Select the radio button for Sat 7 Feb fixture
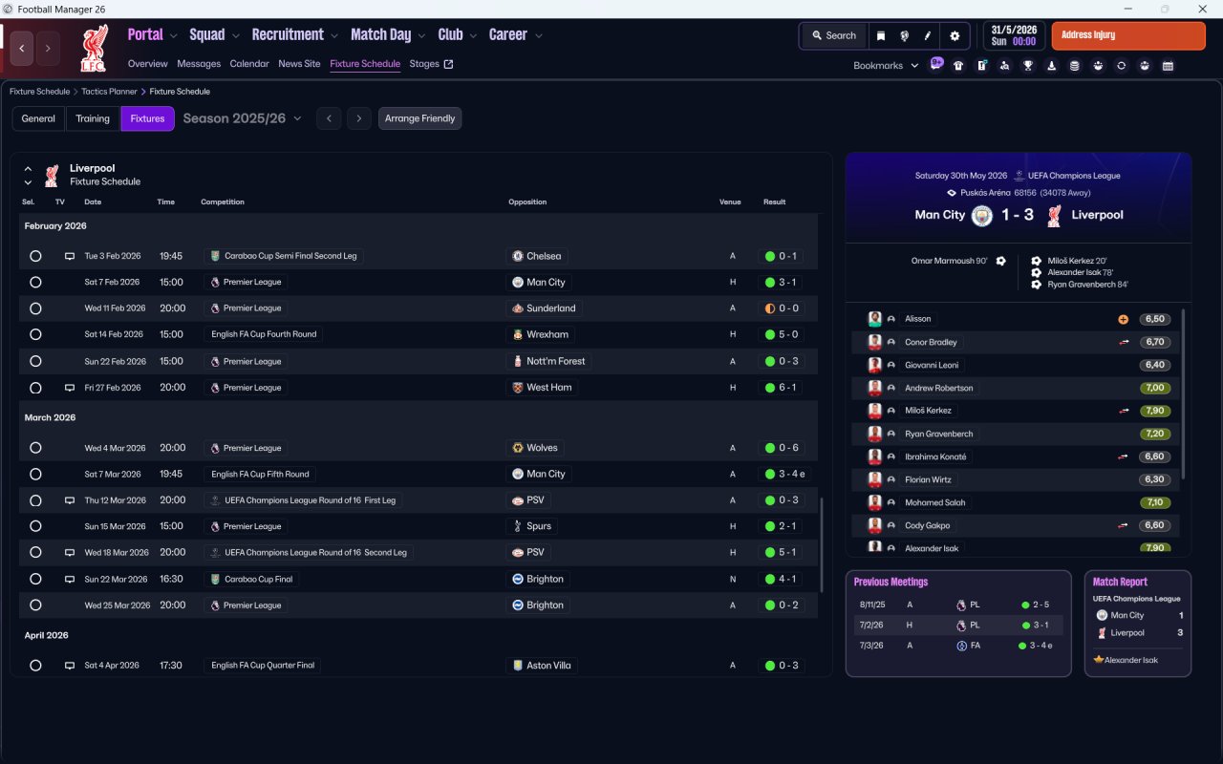Viewport: 1223px width, 764px height. coord(35,283)
